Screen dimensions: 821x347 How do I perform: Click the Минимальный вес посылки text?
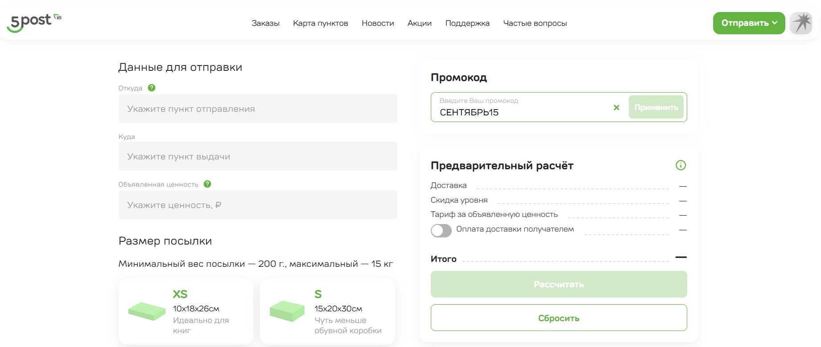(256, 264)
